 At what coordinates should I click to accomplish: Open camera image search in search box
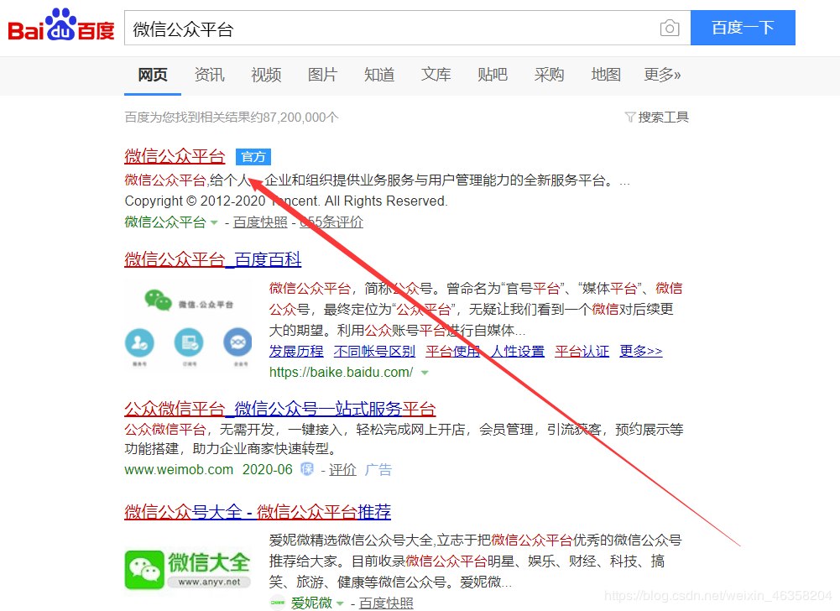point(669,29)
